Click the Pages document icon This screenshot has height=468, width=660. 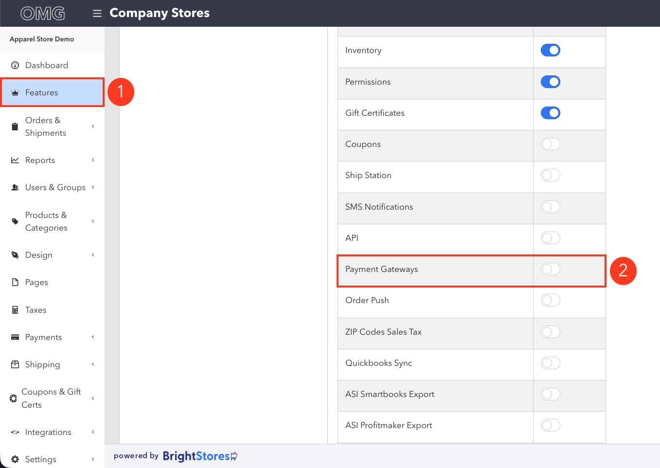tap(15, 282)
